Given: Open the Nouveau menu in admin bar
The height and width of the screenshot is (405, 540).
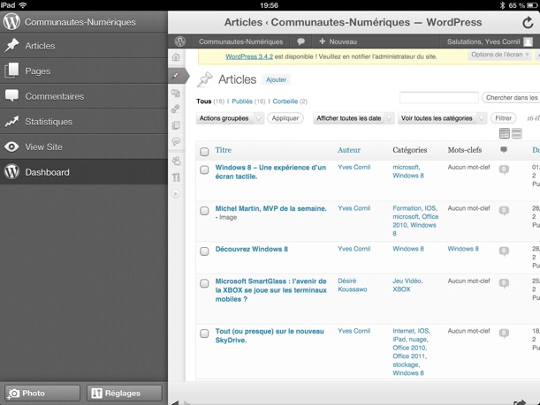Looking at the screenshot, I should [x=338, y=41].
